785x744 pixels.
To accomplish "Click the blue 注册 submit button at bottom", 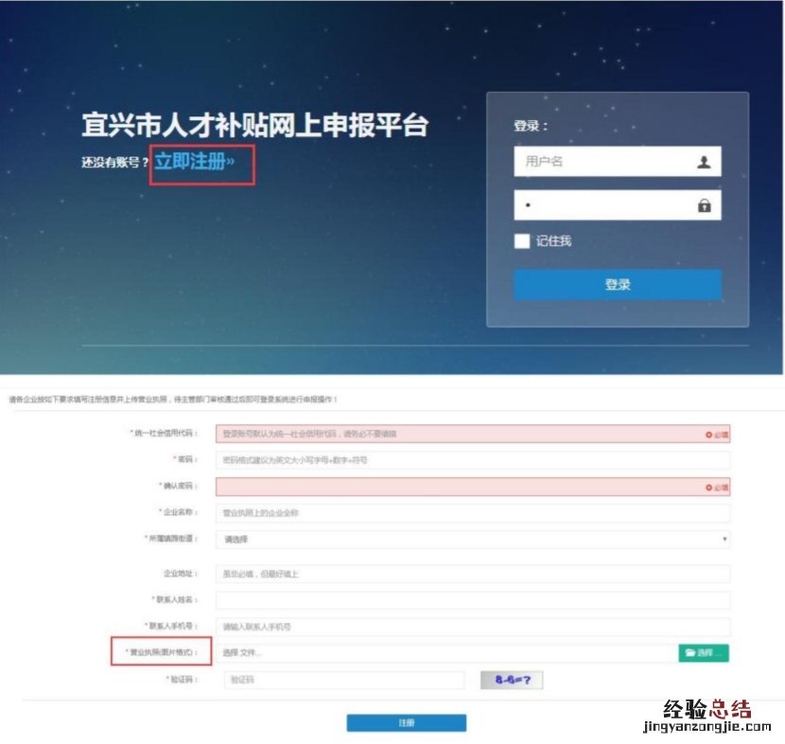I will click(x=407, y=723).
